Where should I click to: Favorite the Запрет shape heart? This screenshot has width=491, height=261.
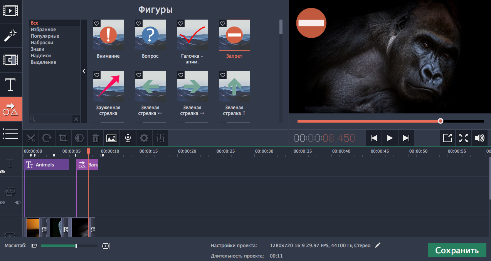click(x=222, y=23)
